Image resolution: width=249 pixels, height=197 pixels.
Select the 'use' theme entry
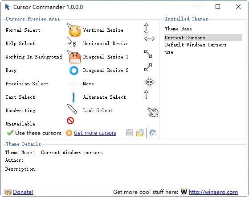203,52
